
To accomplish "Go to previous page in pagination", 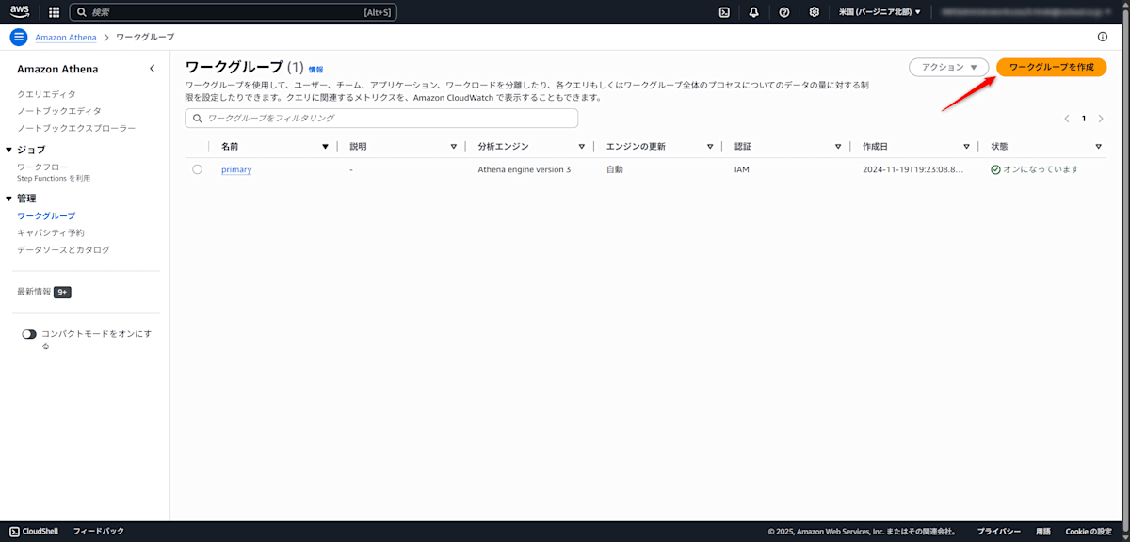I will click(x=1067, y=119).
